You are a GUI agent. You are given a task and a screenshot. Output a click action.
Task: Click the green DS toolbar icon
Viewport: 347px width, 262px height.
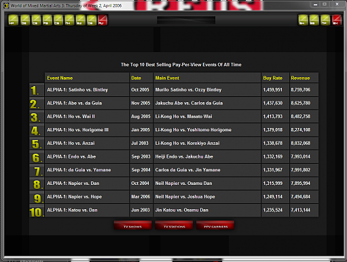(25, 20)
